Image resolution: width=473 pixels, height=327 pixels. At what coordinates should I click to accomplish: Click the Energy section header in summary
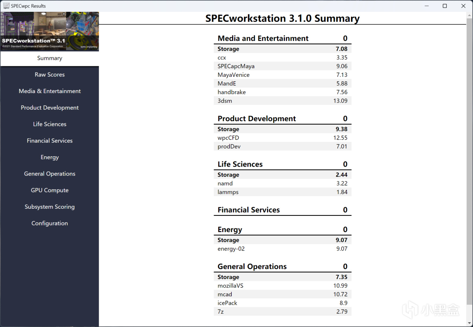coord(282,229)
